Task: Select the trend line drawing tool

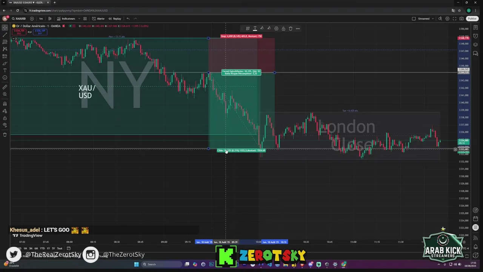Action: (5, 35)
